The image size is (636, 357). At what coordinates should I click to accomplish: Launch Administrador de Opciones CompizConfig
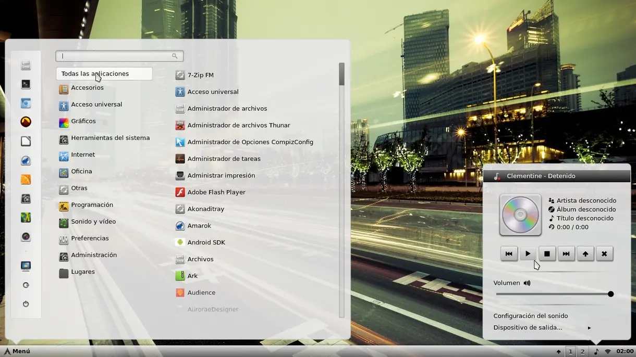[x=244, y=142]
